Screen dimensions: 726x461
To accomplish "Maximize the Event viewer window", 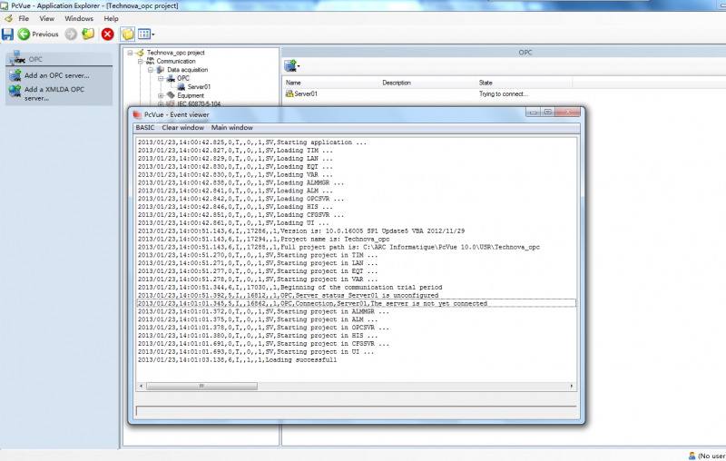I will (x=548, y=112).
